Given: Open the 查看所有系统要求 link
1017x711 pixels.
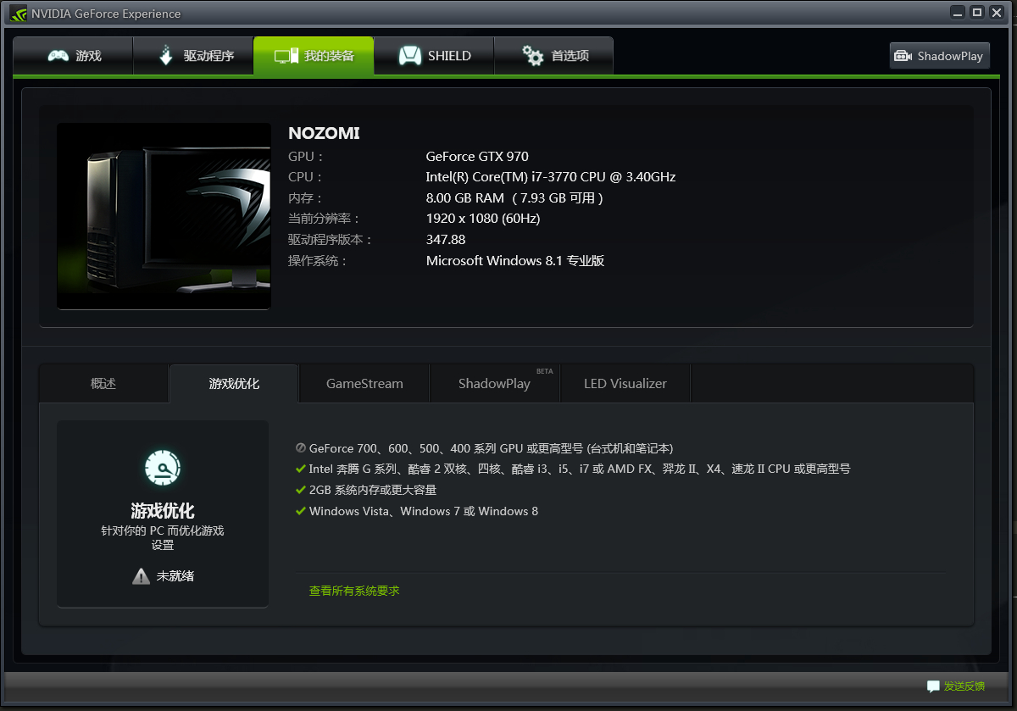Looking at the screenshot, I should pos(354,591).
